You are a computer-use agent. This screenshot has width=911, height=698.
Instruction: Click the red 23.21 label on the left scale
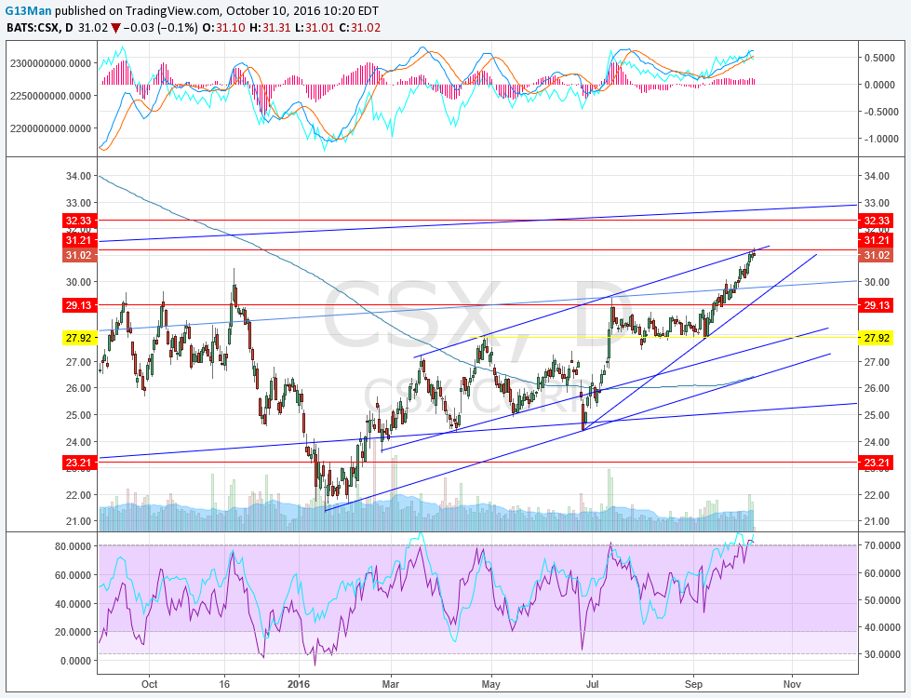coord(79,463)
